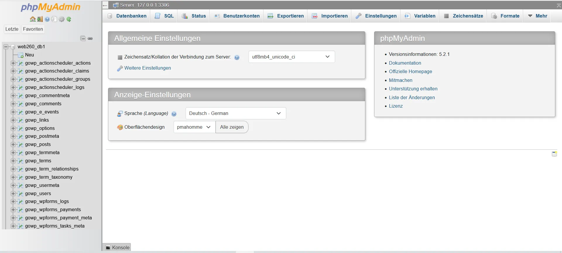Viewport: 562px width, 253px height.
Task: Open the Formate tab
Action: click(505, 16)
